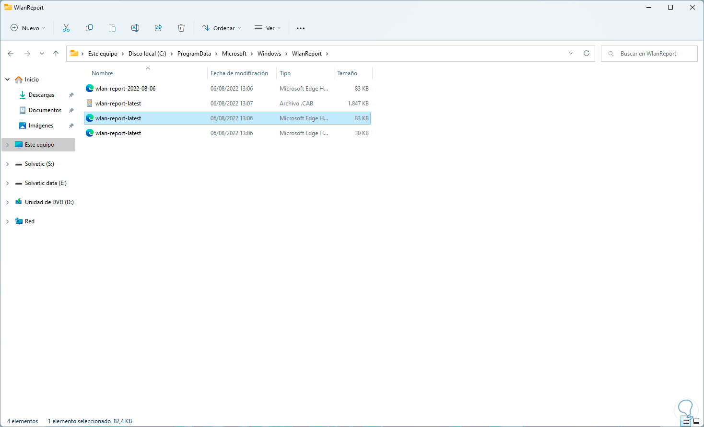This screenshot has width=704, height=427.
Task: Click the folder icon in the address bar
Action: [74, 53]
